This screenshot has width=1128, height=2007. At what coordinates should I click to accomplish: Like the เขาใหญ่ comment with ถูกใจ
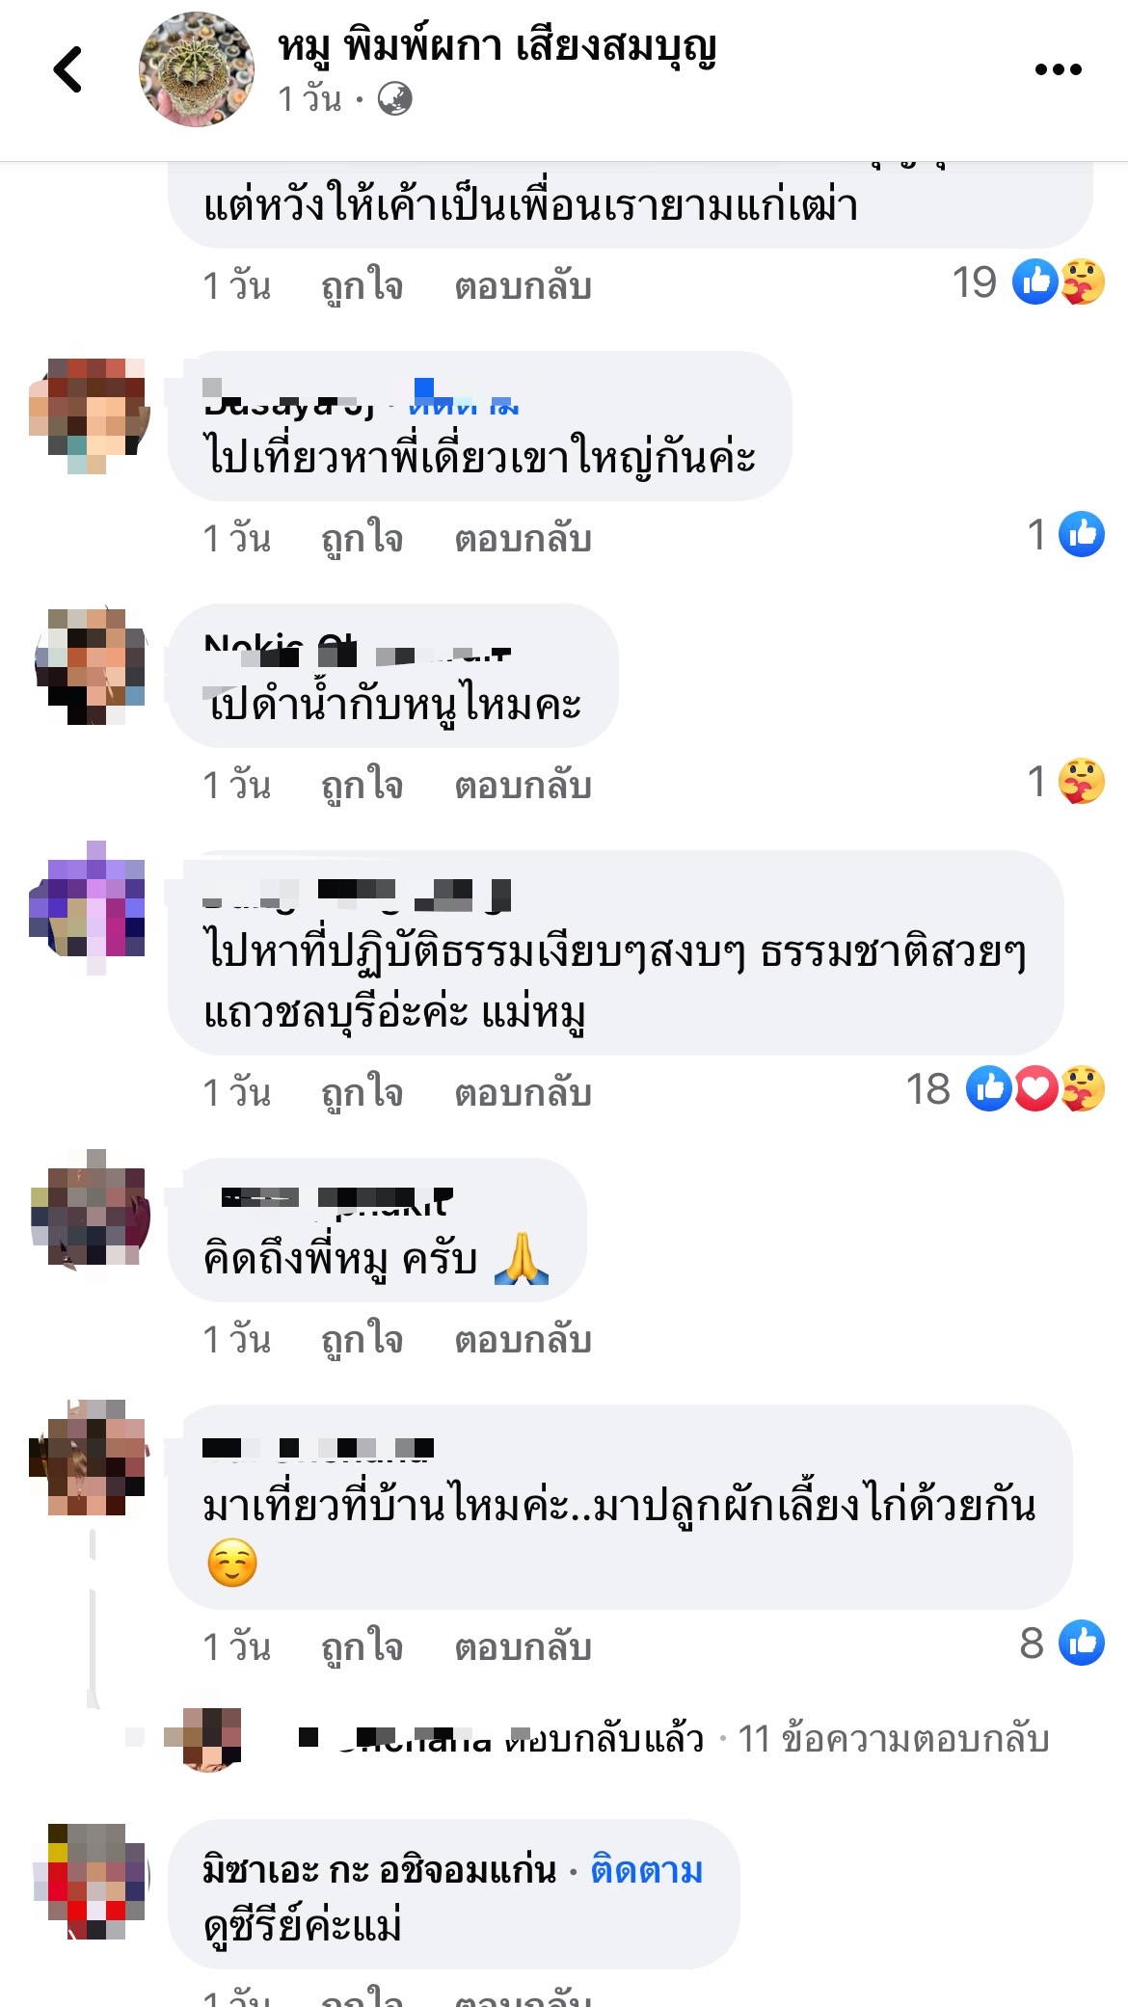[362, 539]
